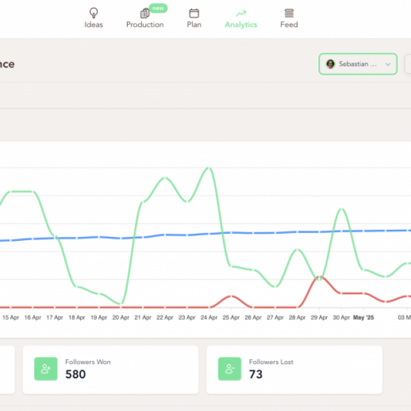This screenshot has width=411, height=411.
Task: Click the Ideas lightbulb icon
Action: tap(94, 13)
